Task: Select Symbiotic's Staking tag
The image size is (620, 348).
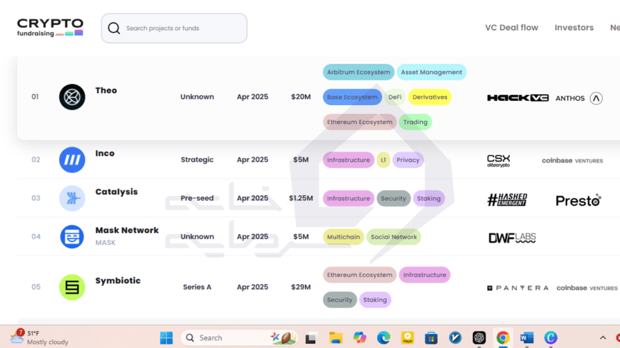Action: tap(375, 300)
